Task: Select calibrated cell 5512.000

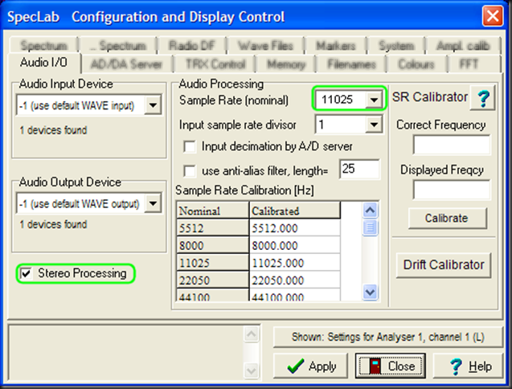Action: click(x=294, y=228)
